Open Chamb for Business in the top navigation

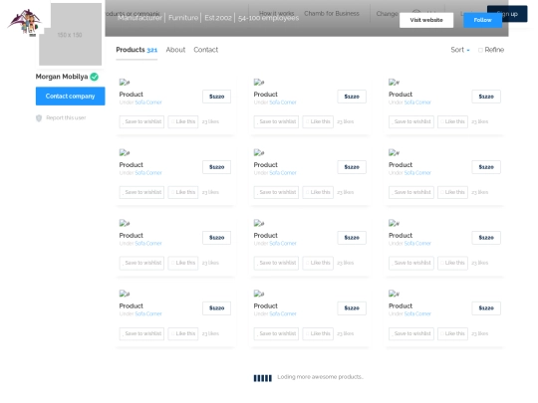click(332, 13)
